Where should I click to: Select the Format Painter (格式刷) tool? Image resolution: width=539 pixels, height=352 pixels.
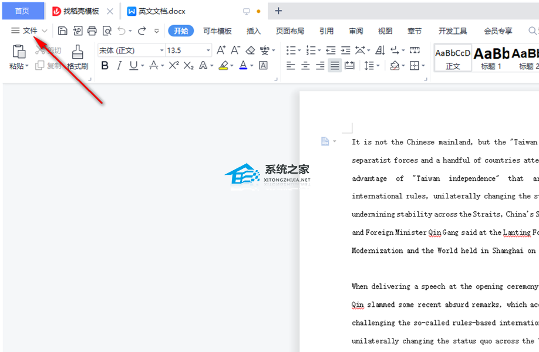(x=78, y=57)
